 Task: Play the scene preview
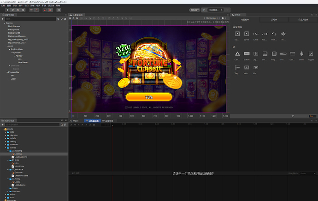pos(204,10)
